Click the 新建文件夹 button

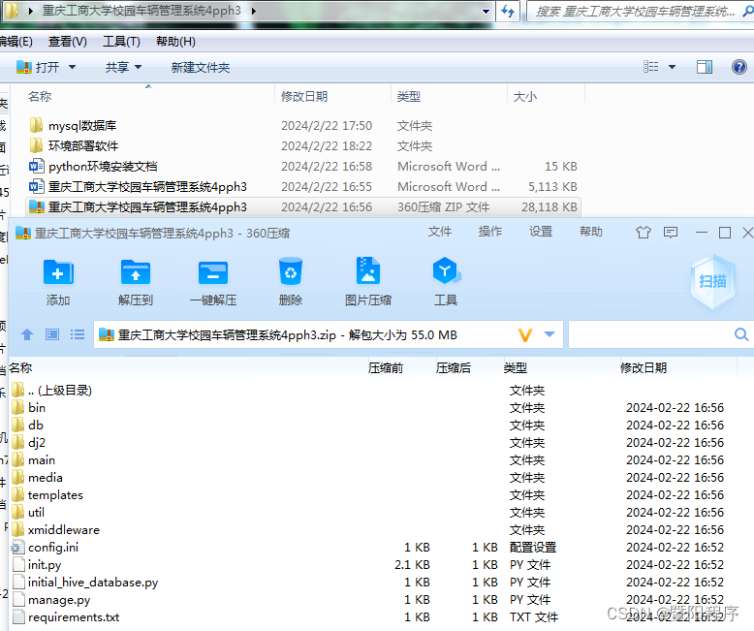coord(201,67)
